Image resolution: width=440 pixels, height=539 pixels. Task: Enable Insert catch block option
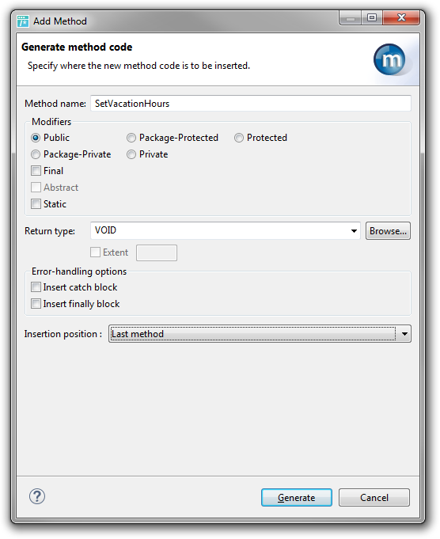[36, 287]
